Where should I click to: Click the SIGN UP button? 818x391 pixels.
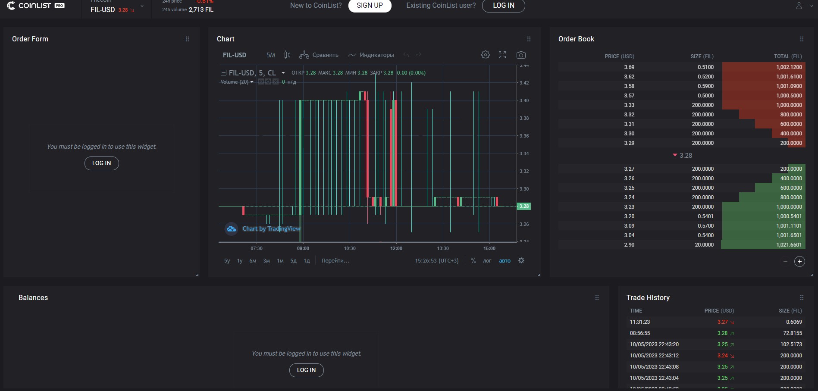click(370, 6)
